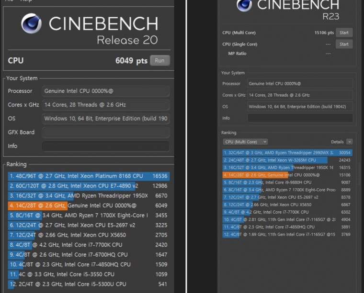This screenshot has height=293, width=364.
Task: Click the empty Info field in R20
Action: [106, 146]
